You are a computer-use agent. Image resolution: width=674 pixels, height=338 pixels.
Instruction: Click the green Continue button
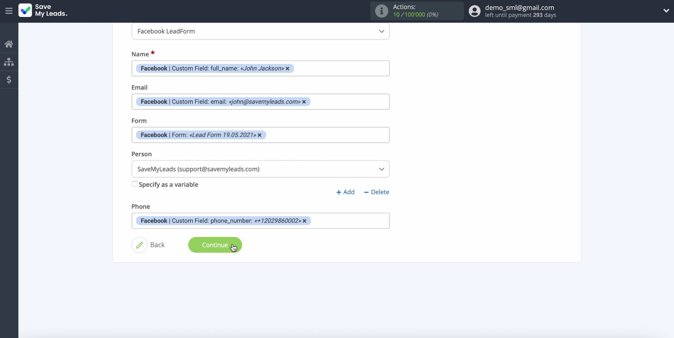click(x=215, y=245)
